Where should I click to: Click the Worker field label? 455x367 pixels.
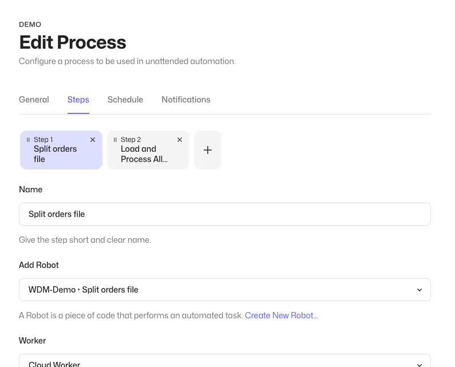tap(33, 340)
